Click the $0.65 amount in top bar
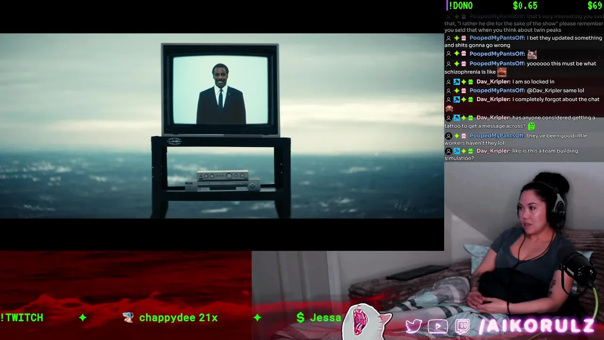The width and height of the screenshot is (604, 340). [525, 6]
